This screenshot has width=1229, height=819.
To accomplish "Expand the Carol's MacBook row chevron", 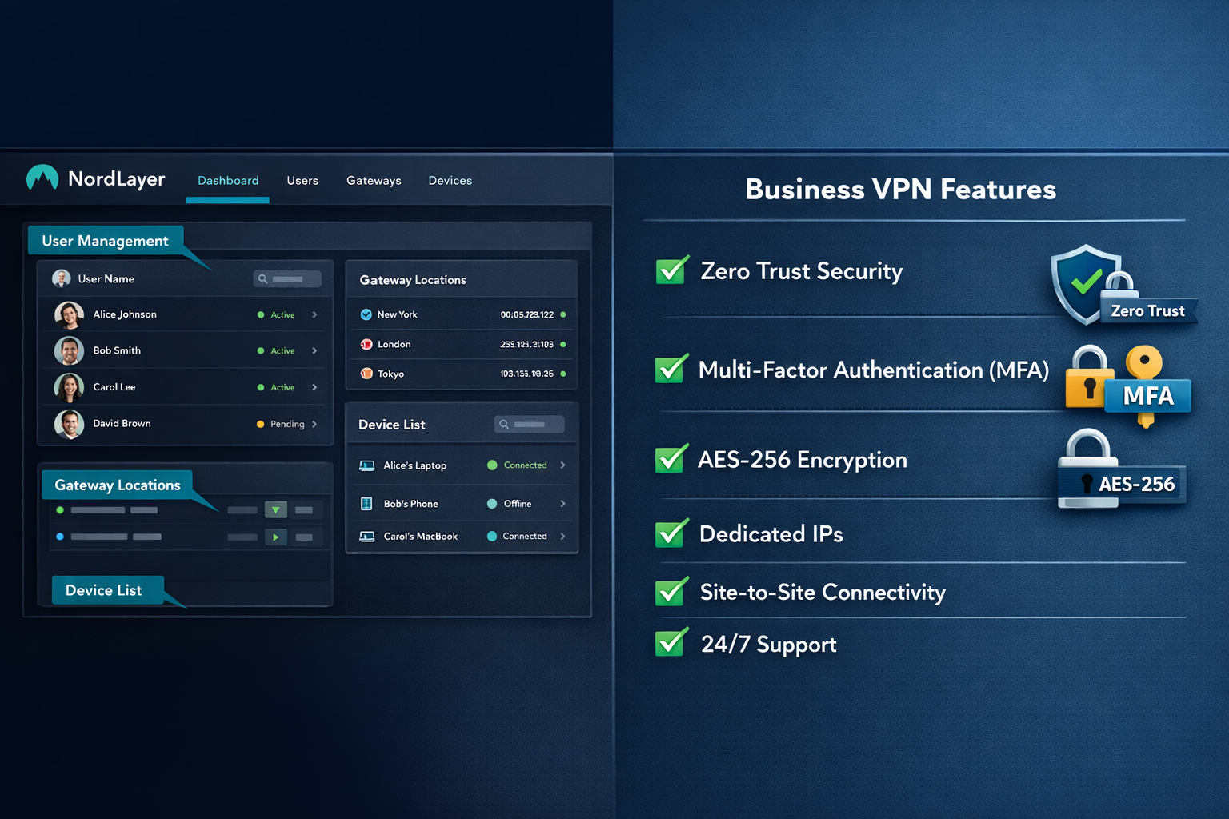I will point(562,537).
